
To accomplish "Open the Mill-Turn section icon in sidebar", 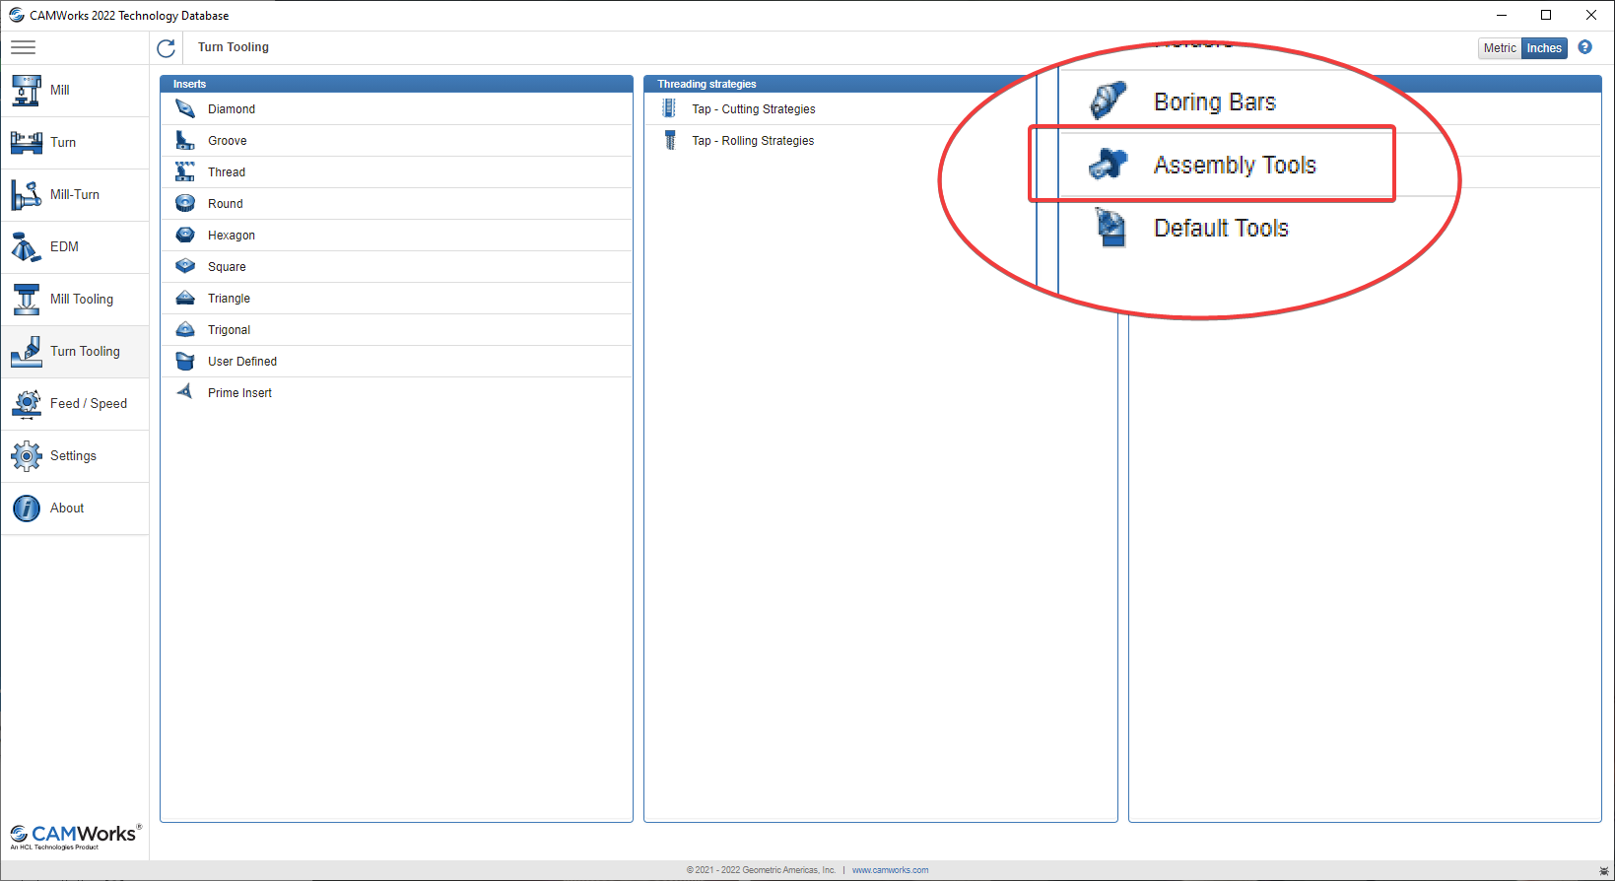I will [x=27, y=194].
